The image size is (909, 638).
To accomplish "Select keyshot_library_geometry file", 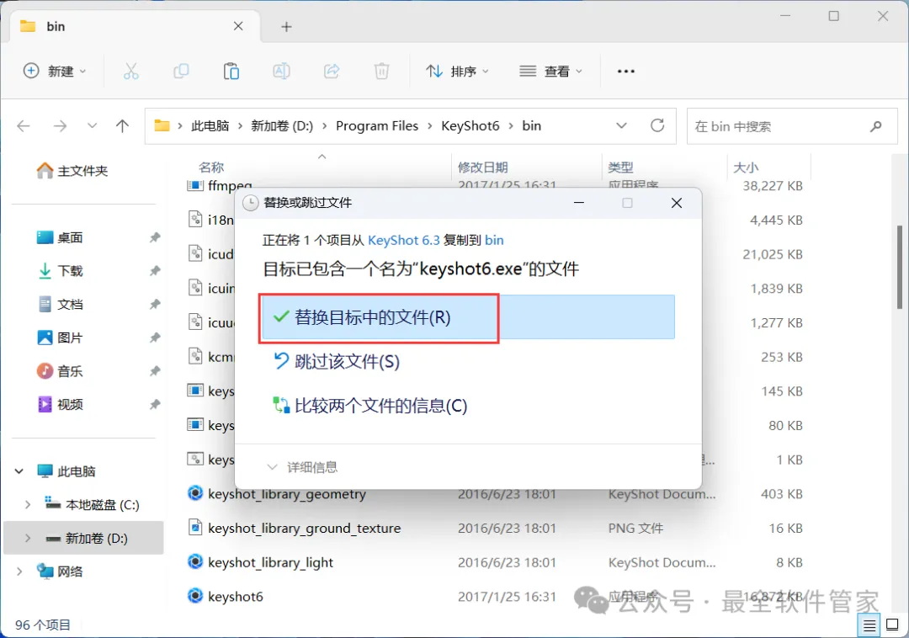I will point(287,494).
